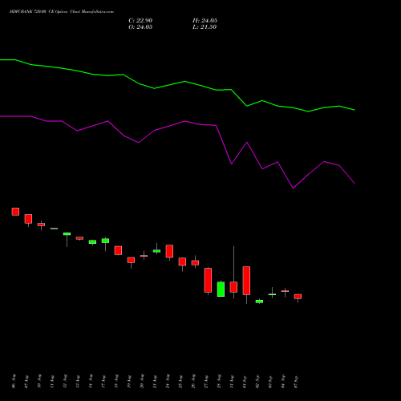Click the green candle for 17 Aug

(x=105, y=241)
